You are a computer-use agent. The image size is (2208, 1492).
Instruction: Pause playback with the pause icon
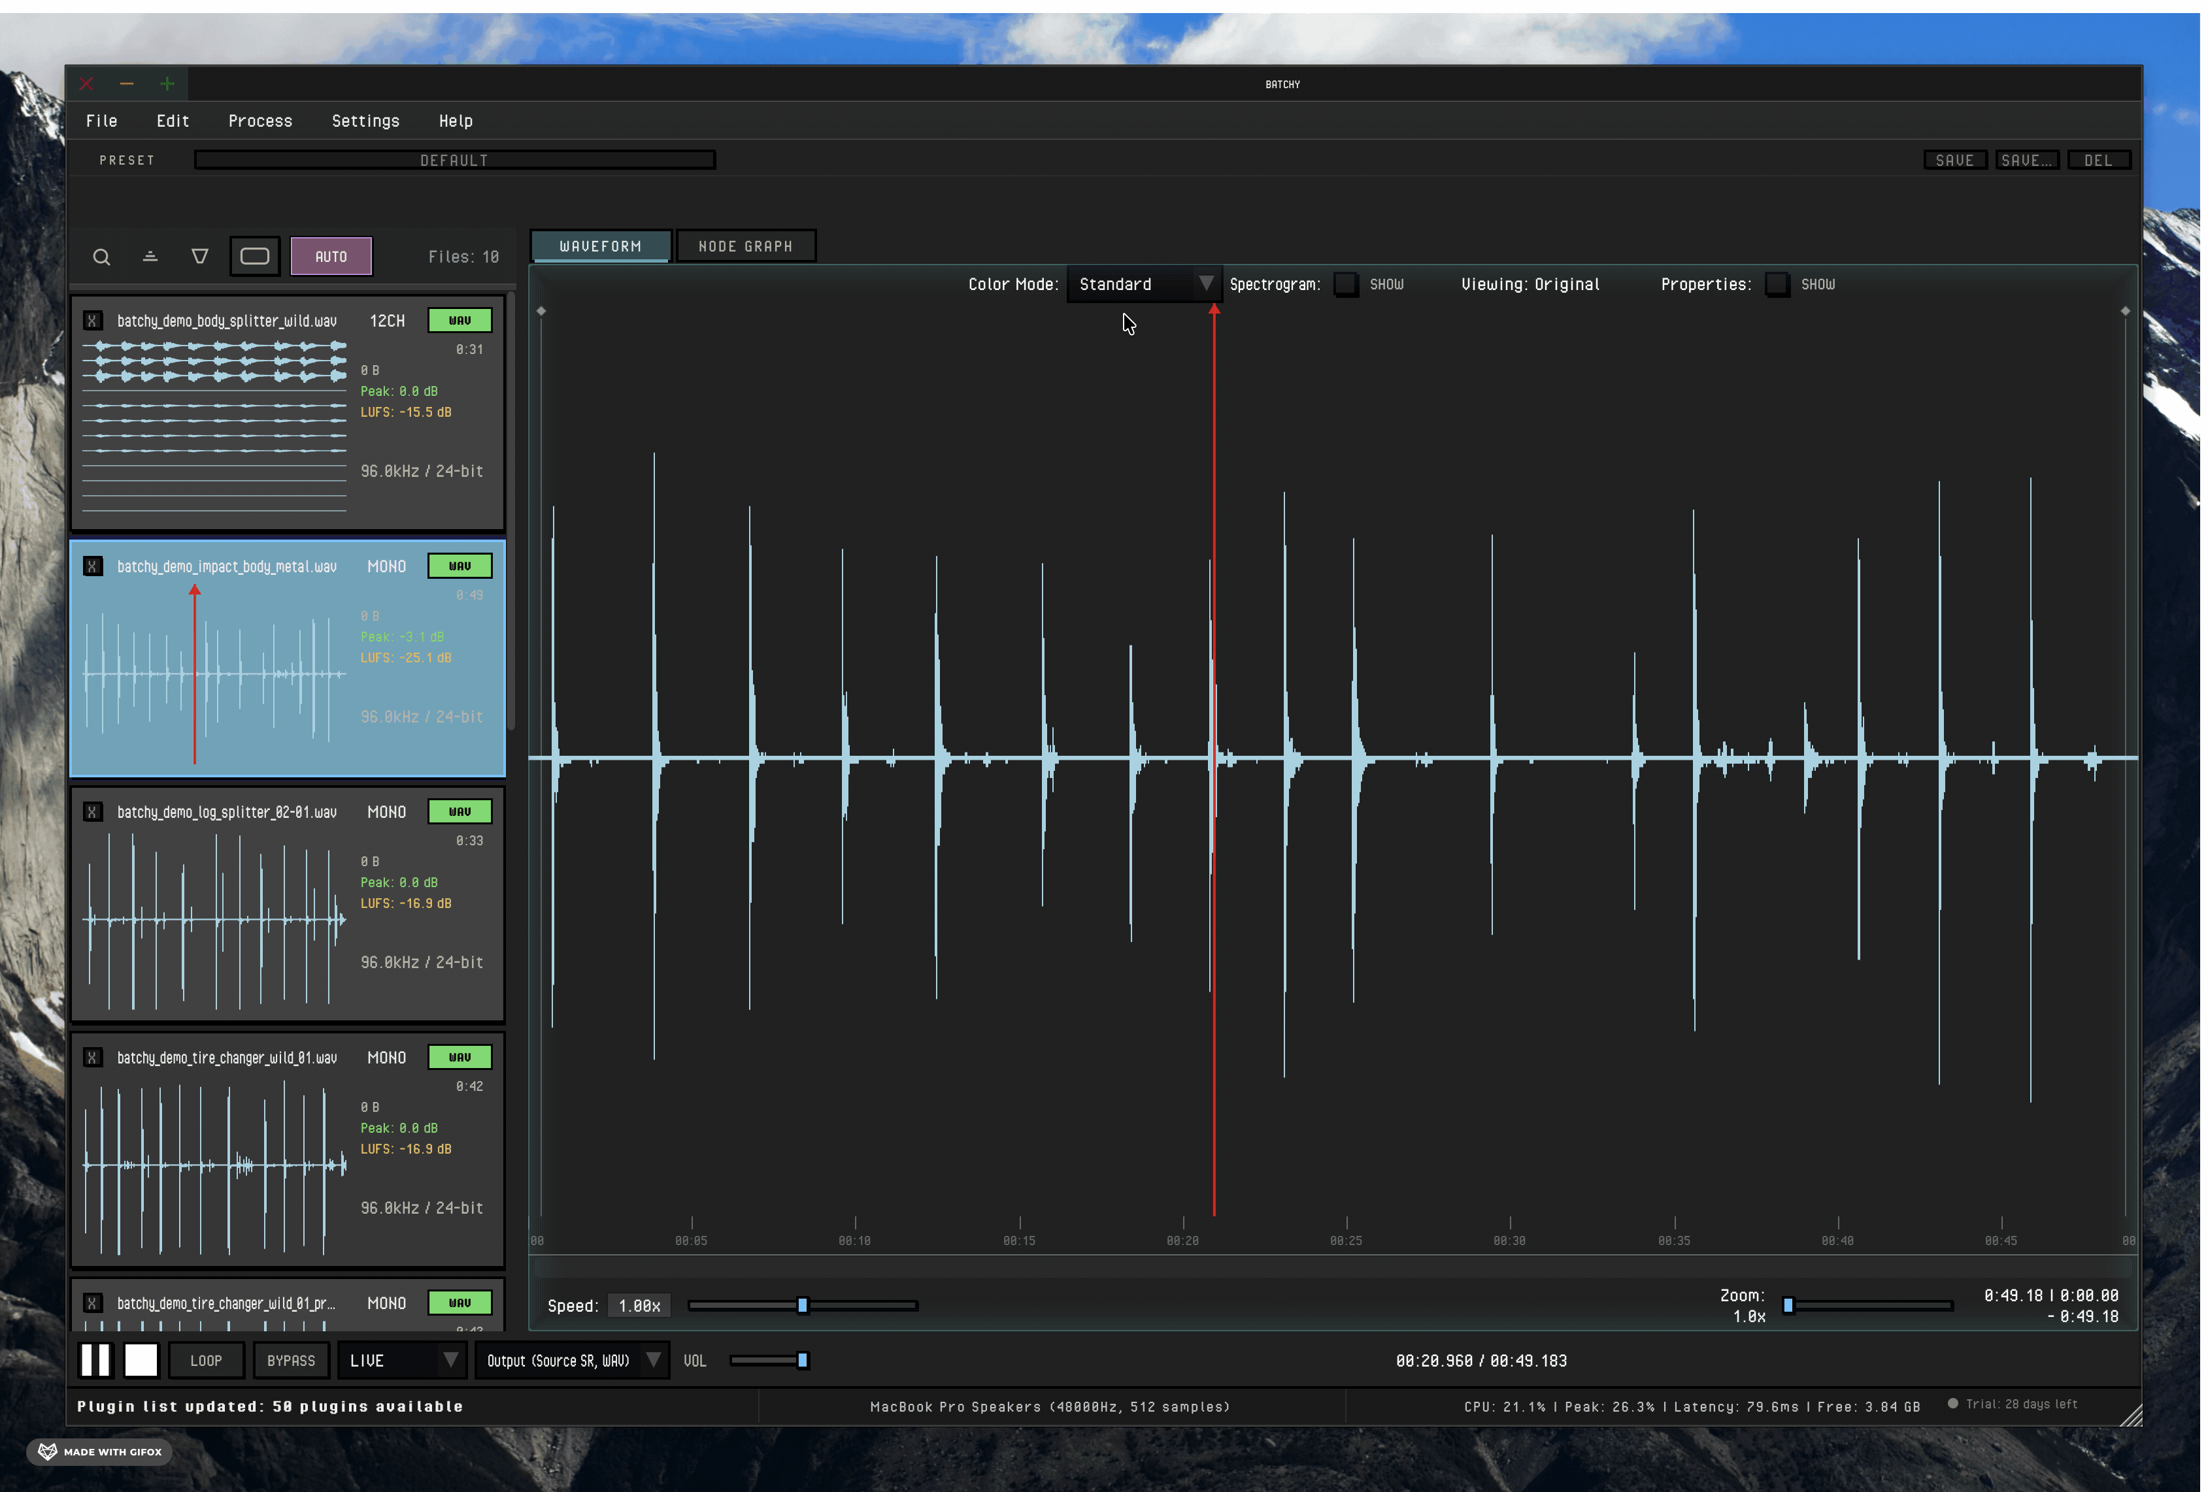pyautogui.click(x=96, y=1360)
